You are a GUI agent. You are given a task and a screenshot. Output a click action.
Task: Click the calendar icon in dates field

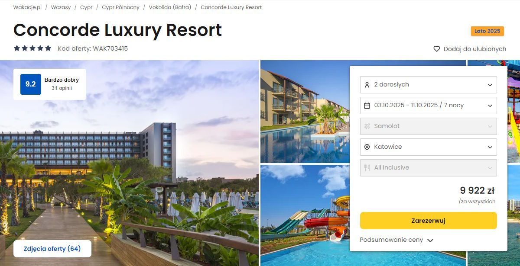(x=367, y=106)
